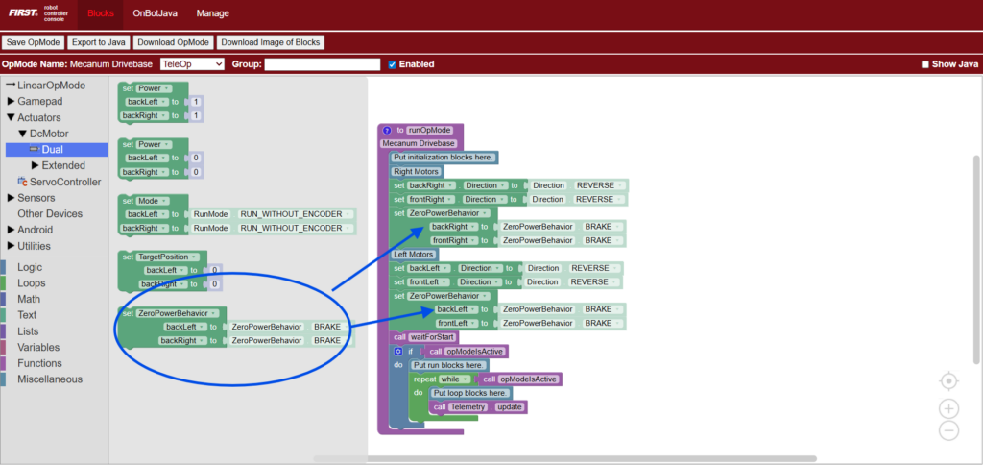Zoom out with the minus icon
Screen dimensions: 983x465
point(949,430)
